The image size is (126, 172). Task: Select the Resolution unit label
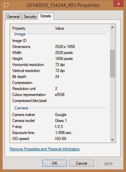click(x=24, y=89)
